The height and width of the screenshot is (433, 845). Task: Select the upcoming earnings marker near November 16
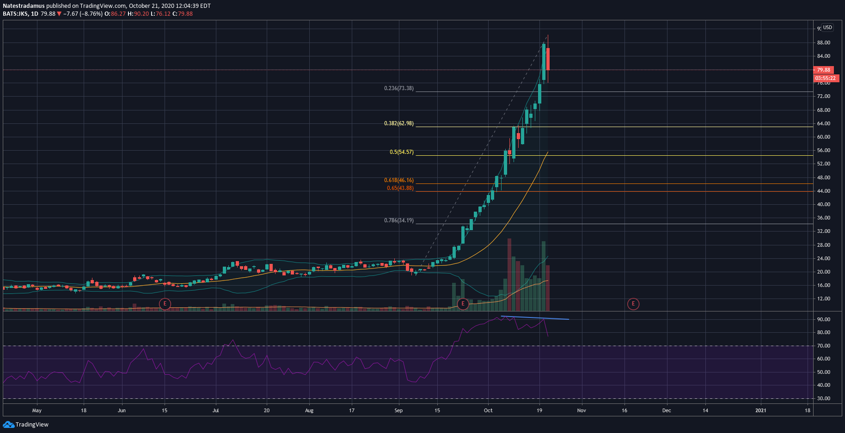click(633, 304)
